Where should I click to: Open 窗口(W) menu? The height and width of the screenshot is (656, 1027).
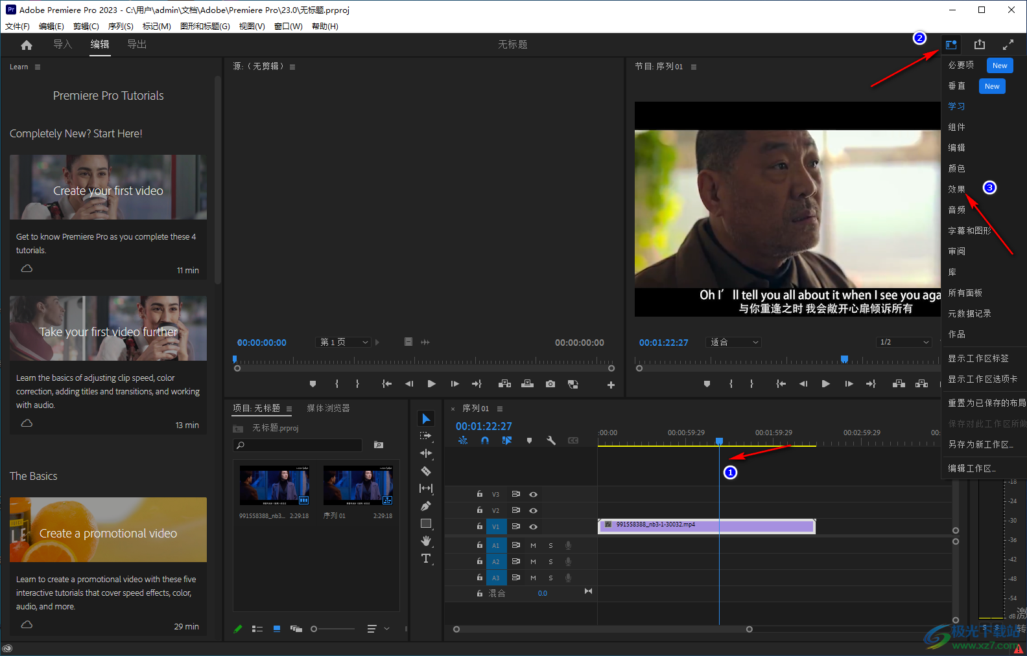(289, 27)
